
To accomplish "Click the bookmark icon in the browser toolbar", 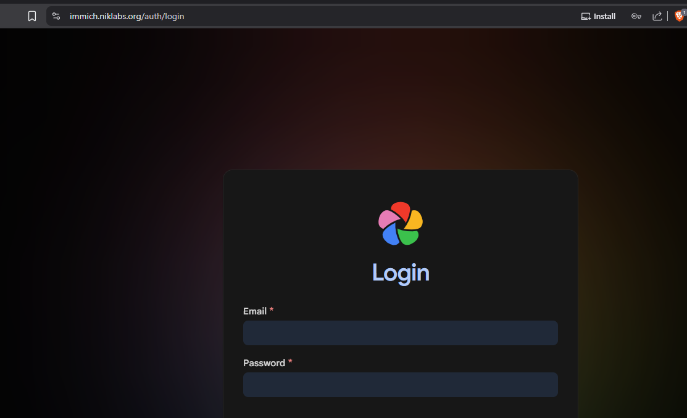I will click(x=32, y=16).
